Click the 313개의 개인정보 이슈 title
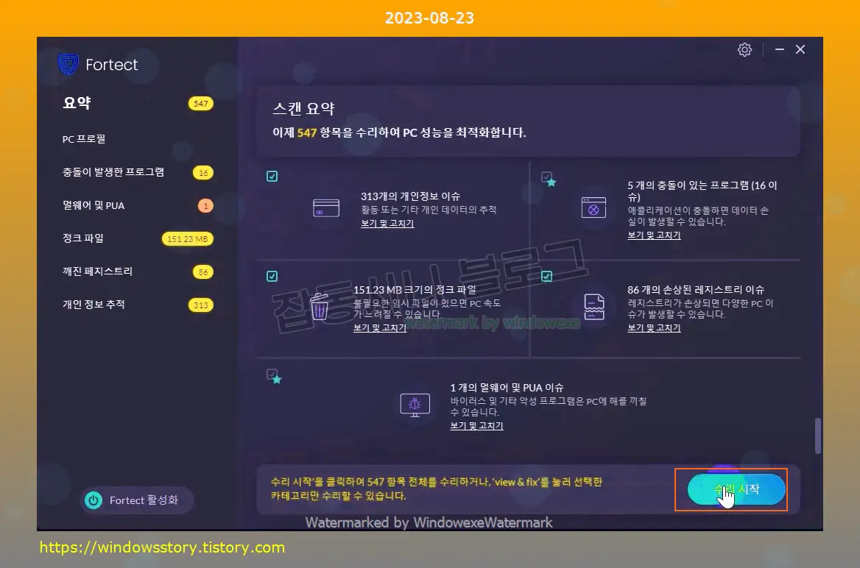The width and height of the screenshot is (860, 568). click(x=410, y=196)
